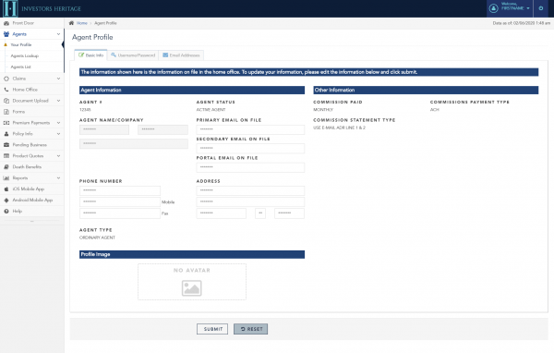Click the ACH payment type value

pyautogui.click(x=434, y=110)
